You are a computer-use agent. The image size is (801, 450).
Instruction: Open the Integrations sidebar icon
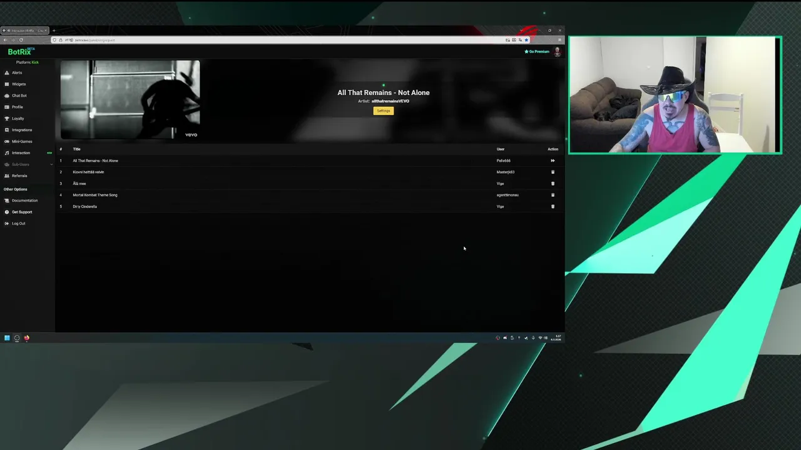[x=7, y=130]
